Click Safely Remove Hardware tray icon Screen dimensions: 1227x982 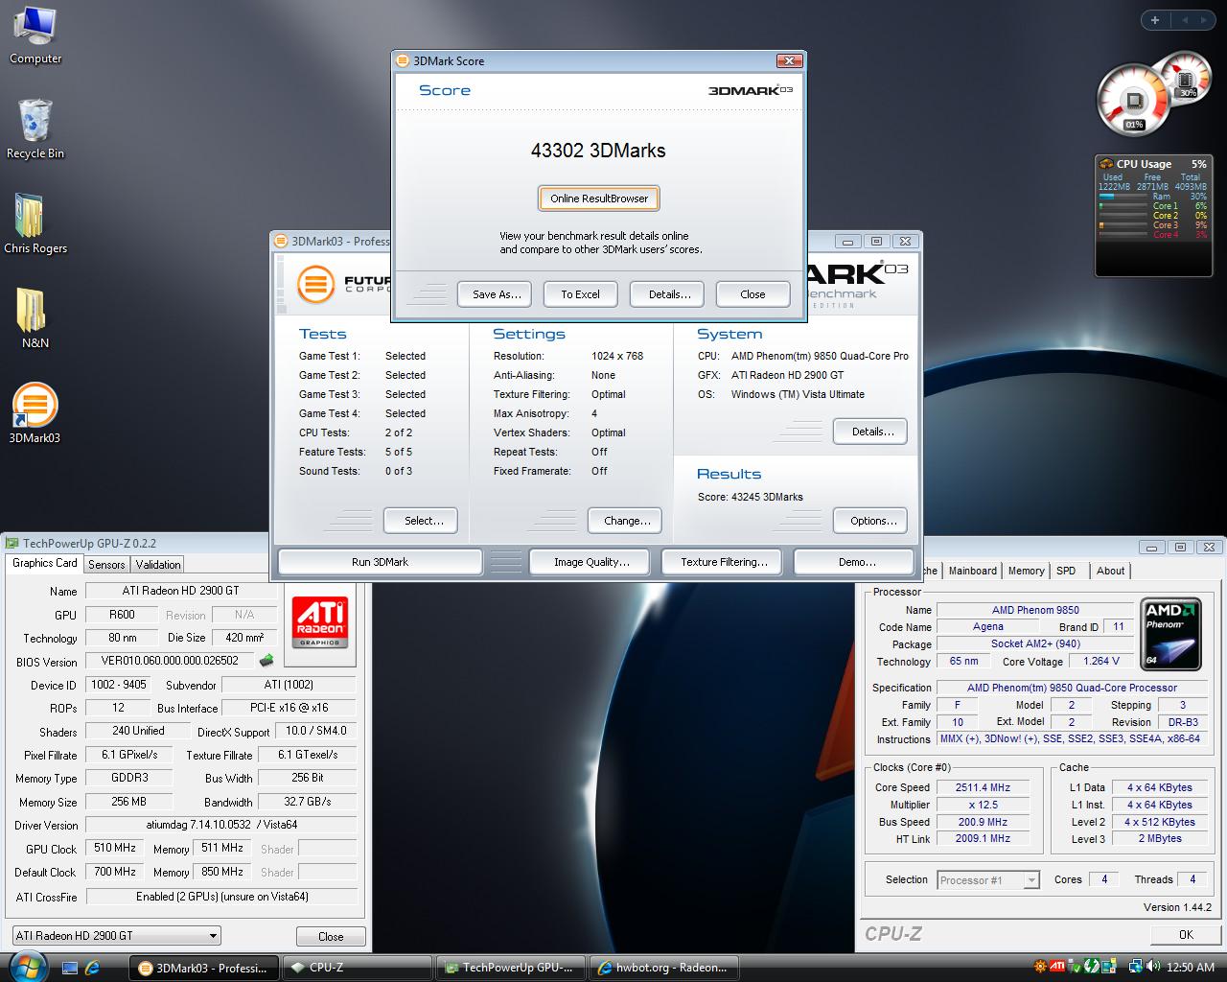tap(1074, 967)
